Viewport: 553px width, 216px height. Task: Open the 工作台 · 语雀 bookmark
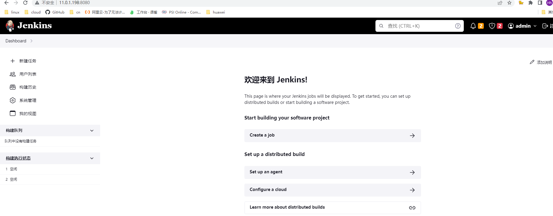pyautogui.click(x=144, y=12)
